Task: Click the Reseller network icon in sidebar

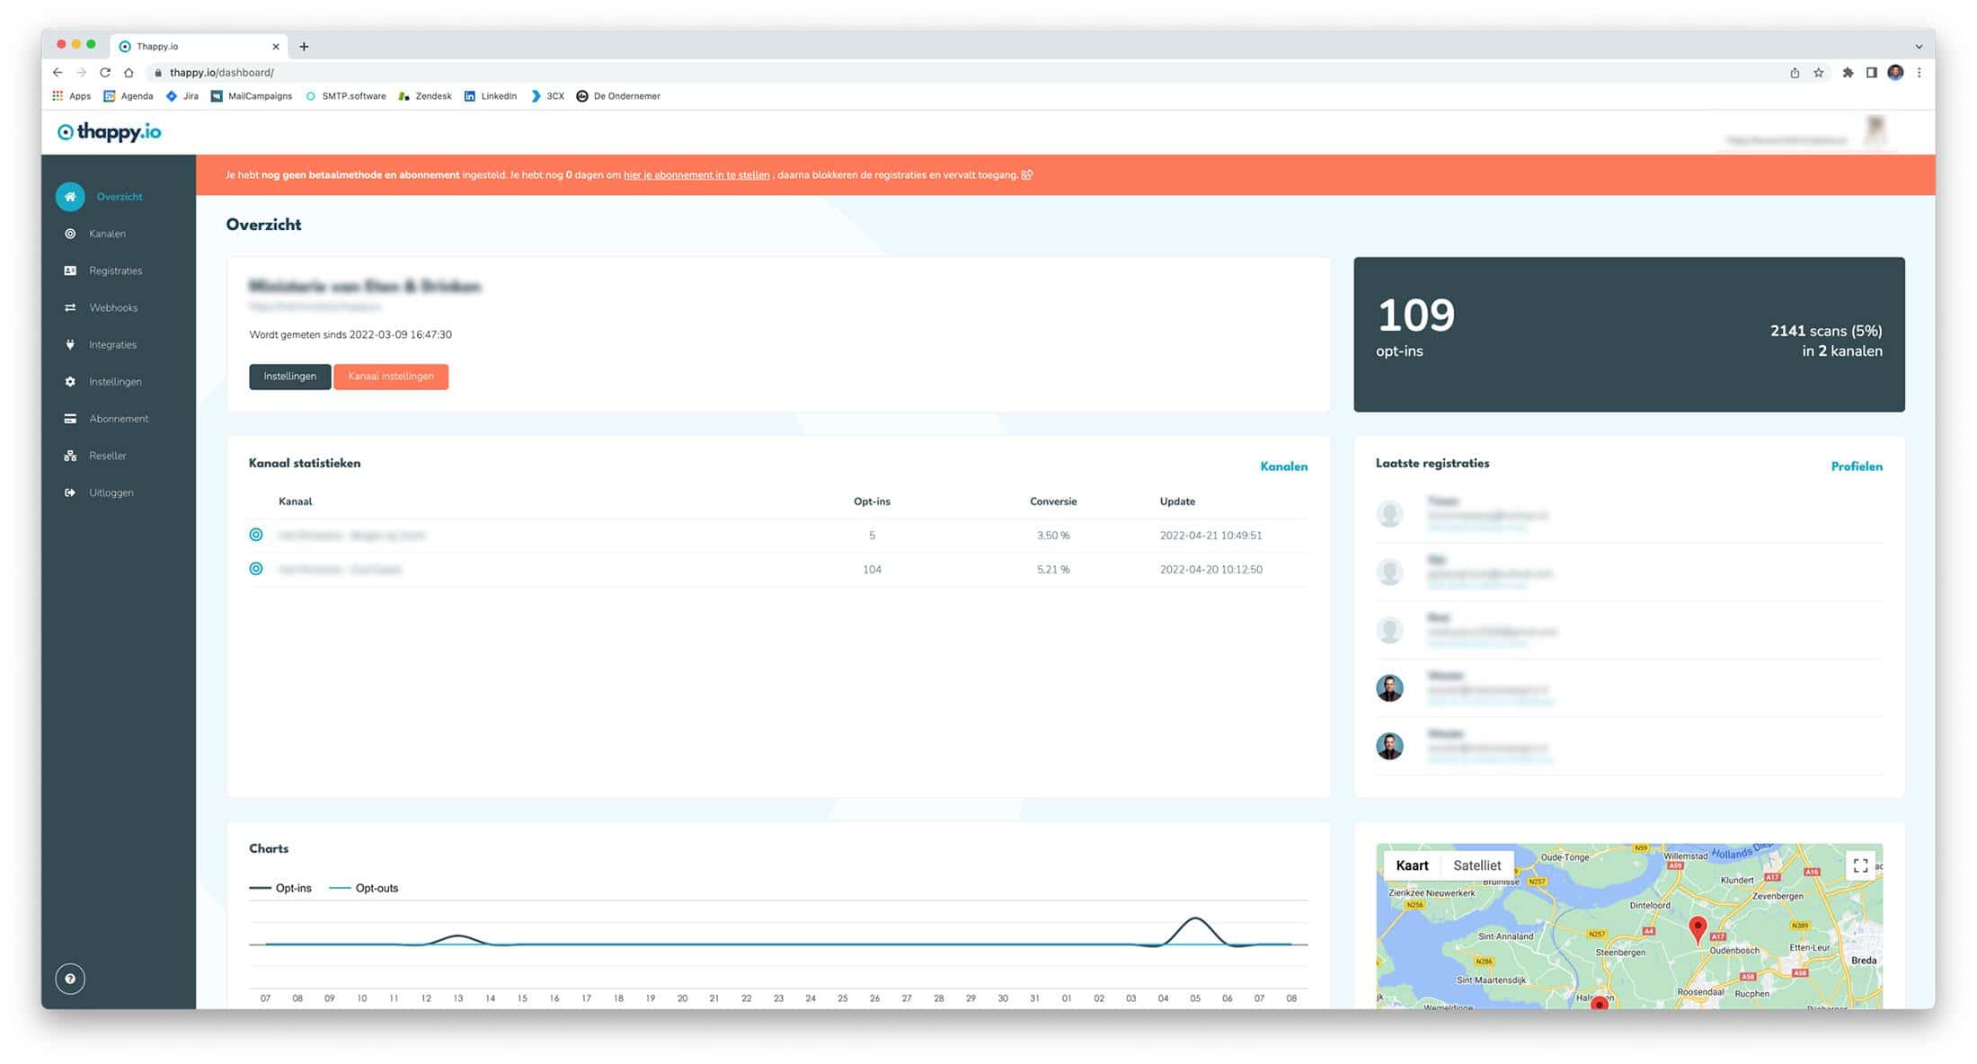Action: point(70,456)
